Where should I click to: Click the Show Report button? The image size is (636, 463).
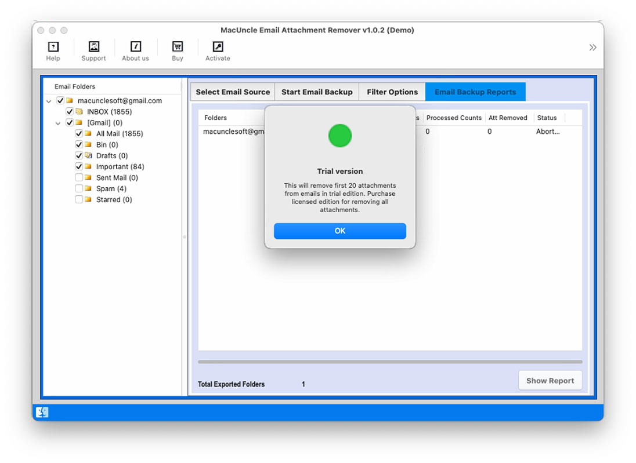click(x=550, y=380)
